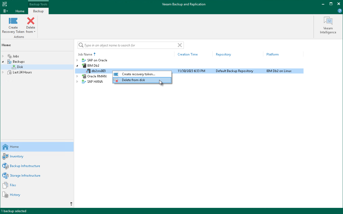
Task: Select the Backup Tools contextual tab
Action: (38, 4)
